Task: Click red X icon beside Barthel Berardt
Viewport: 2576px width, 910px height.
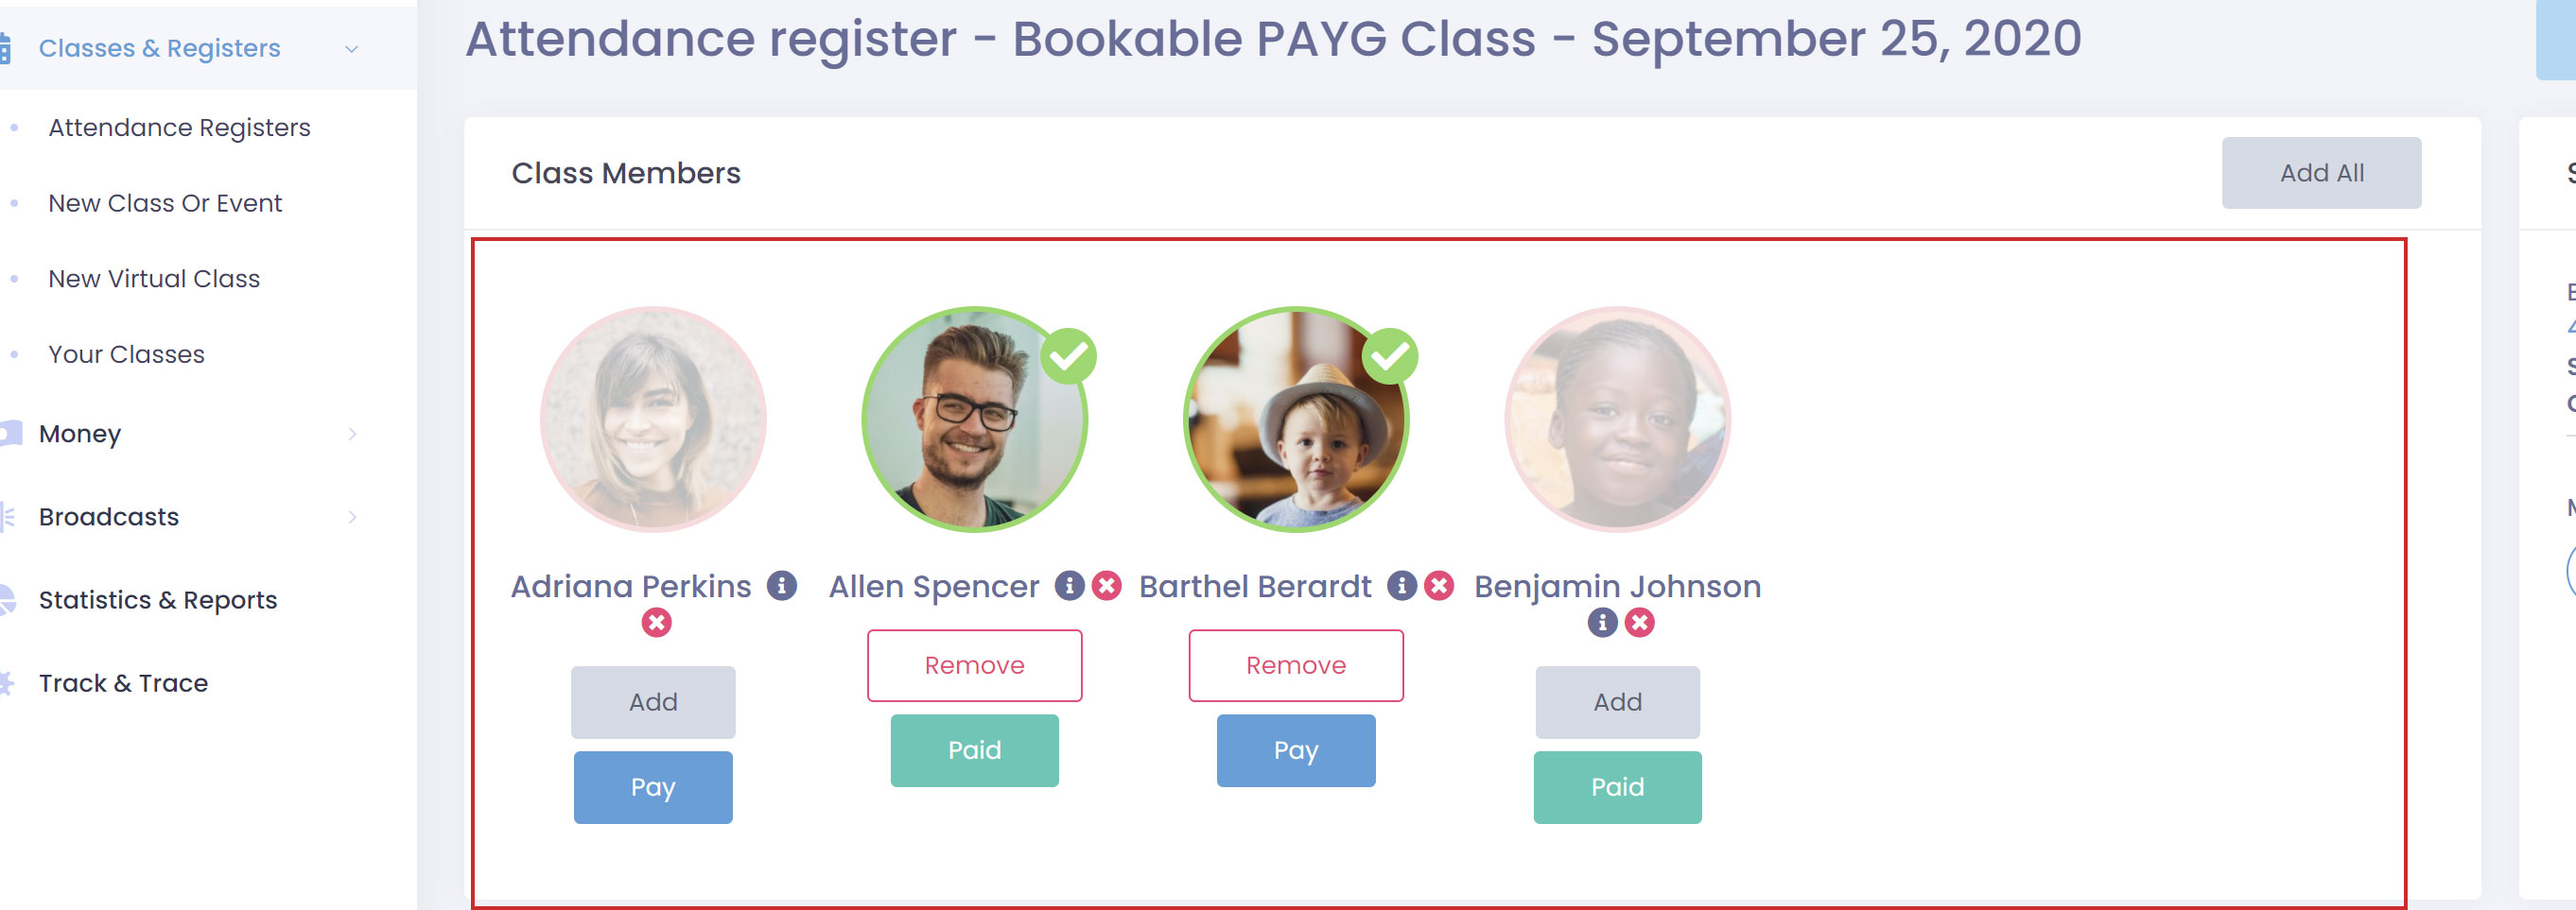Action: pyautogui.click(x=1438, y=585)
